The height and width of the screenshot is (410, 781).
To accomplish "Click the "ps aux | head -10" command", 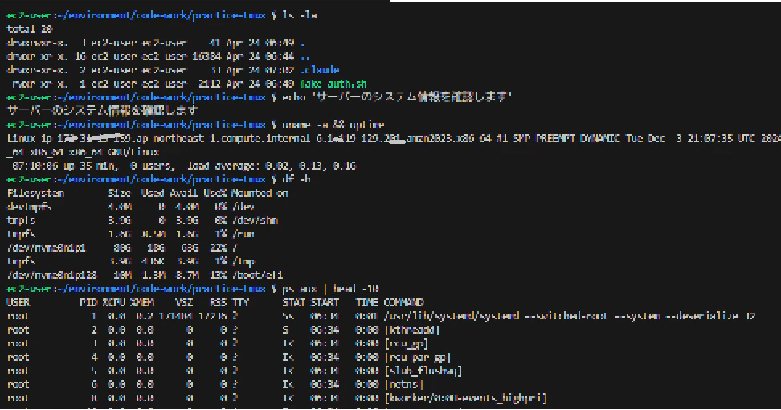I will click(x=331, y=289).
